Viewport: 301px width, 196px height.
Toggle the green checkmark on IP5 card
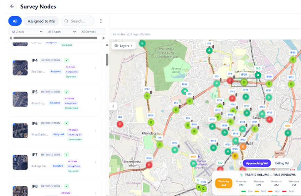(x=67, y=92)
